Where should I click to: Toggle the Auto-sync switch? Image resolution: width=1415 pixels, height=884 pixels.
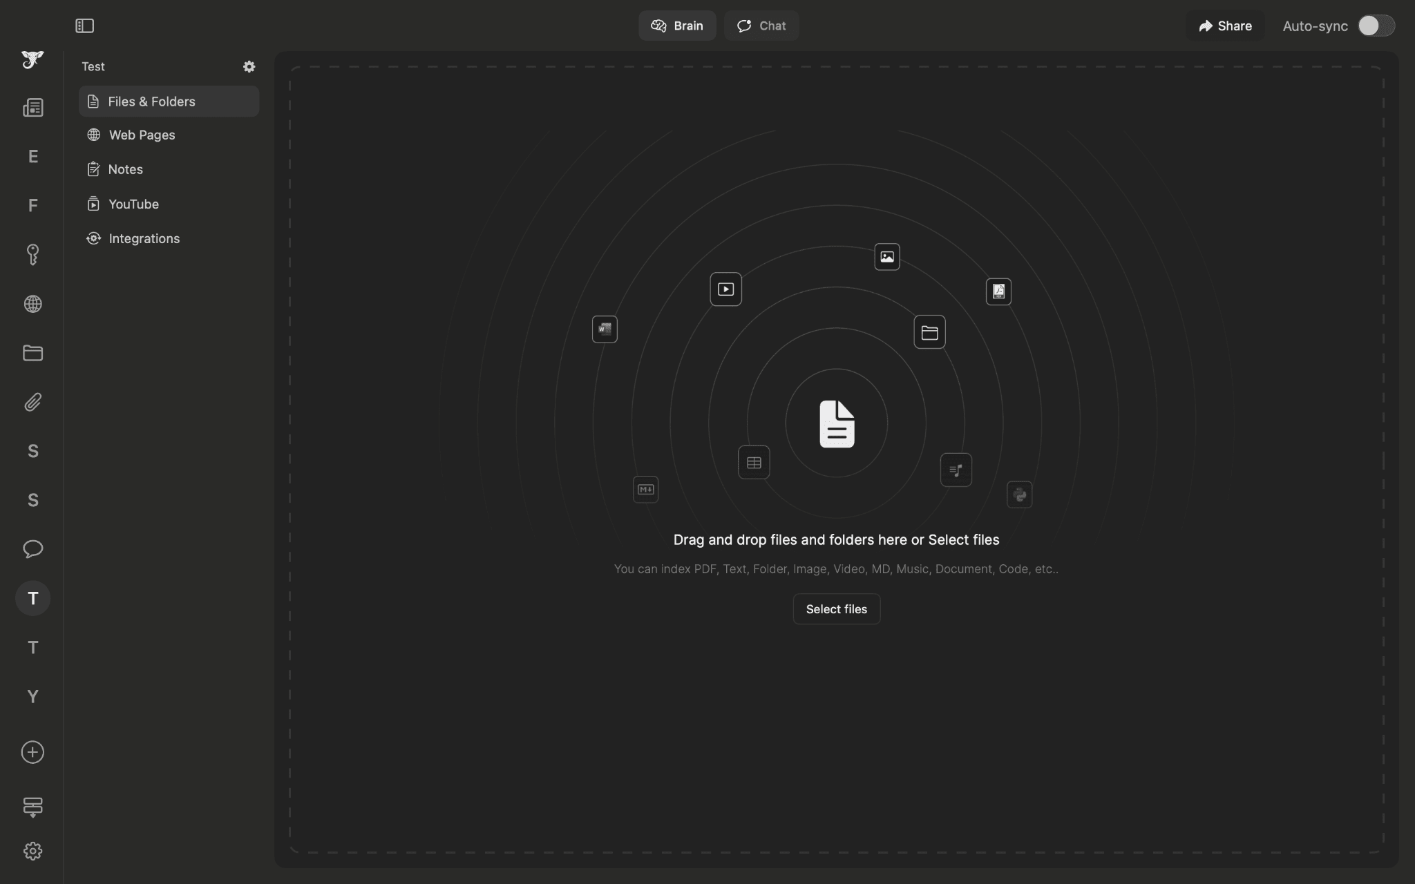(x=1375, y=26)
